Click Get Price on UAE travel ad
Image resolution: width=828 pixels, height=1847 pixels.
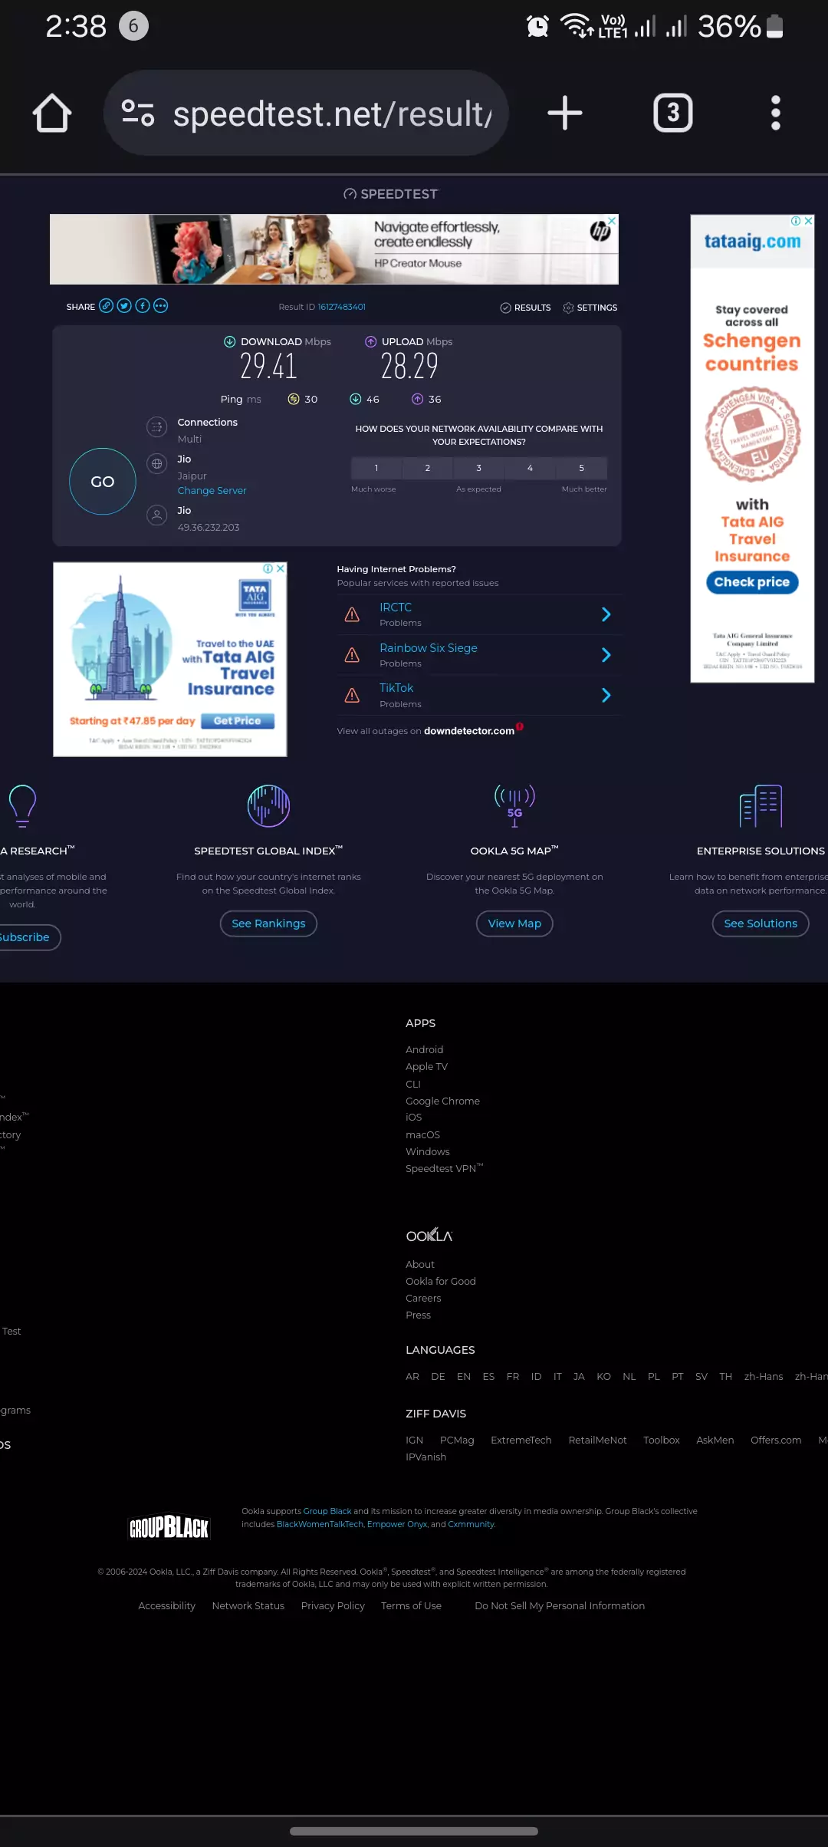click(238, 721)
